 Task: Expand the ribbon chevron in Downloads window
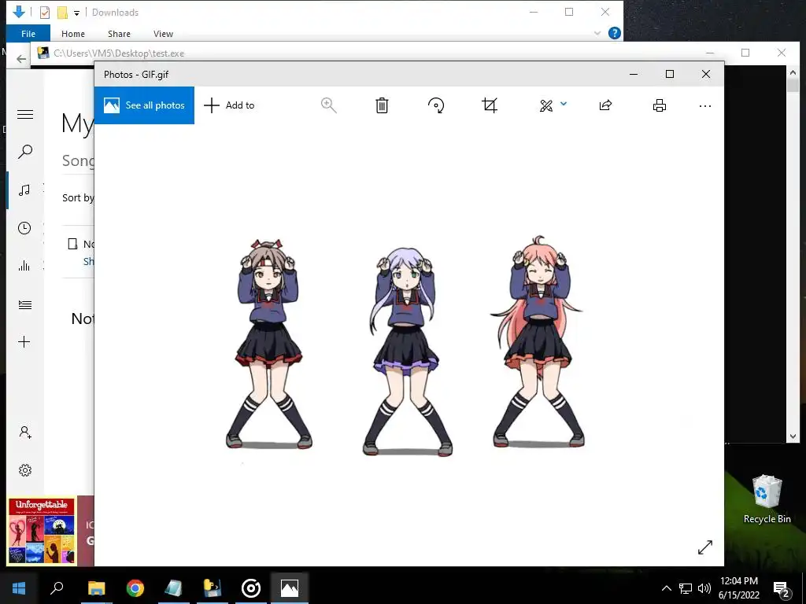(x=597, y=33)
